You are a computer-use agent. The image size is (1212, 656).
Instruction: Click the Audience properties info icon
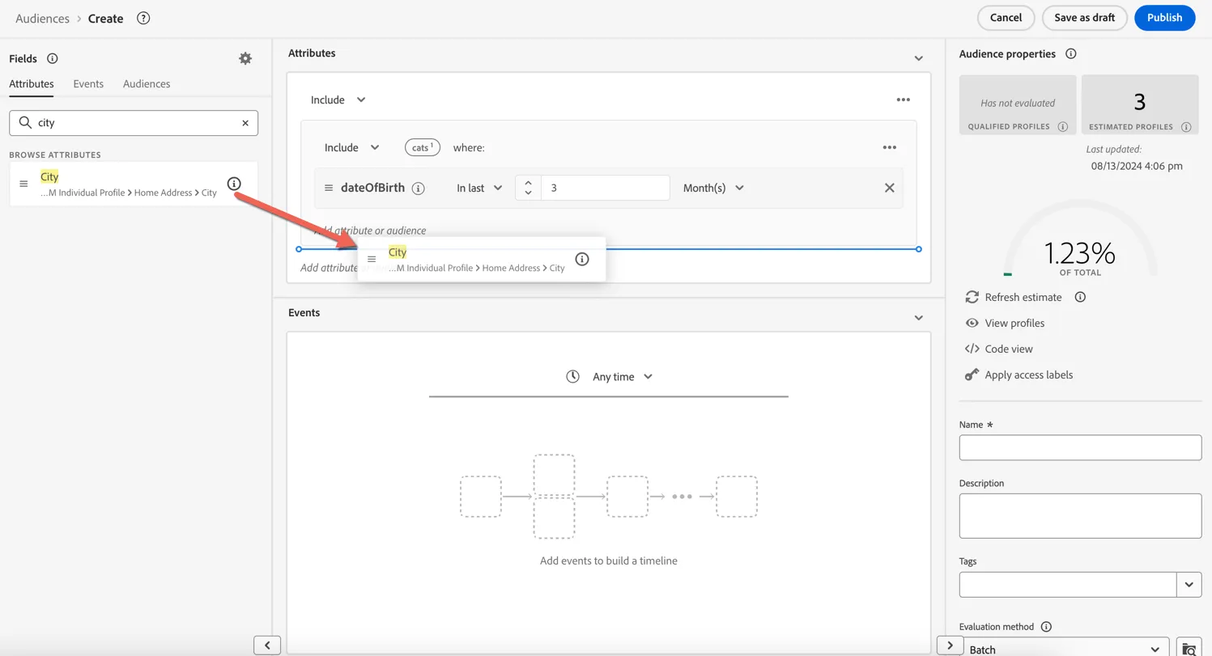coord(1071,53)
